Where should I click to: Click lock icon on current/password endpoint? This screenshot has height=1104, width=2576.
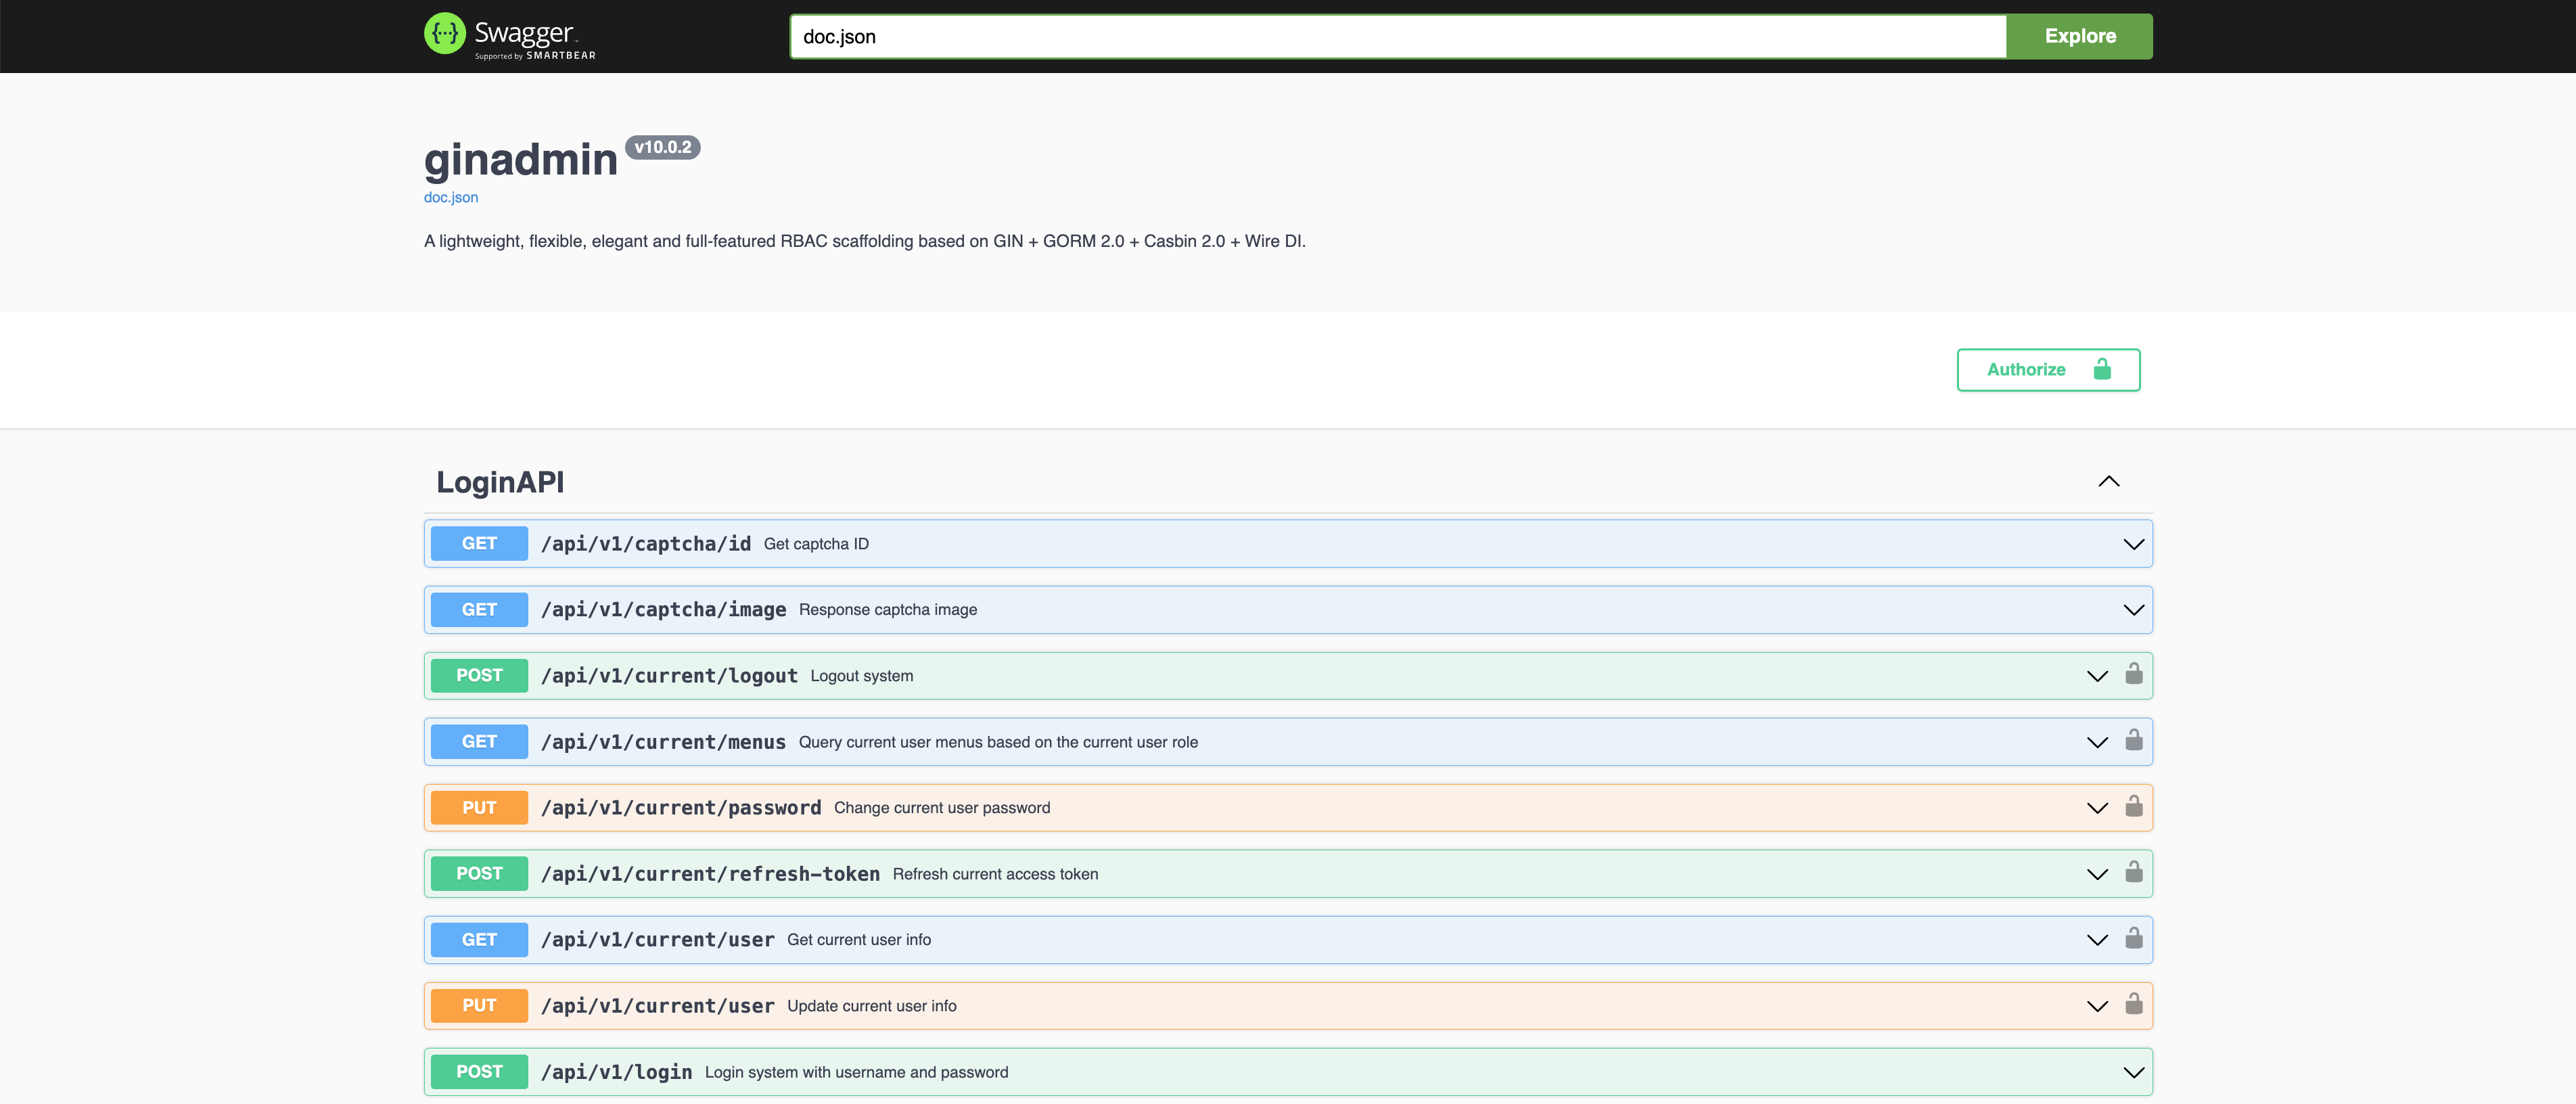click(x=2133, y=806)
